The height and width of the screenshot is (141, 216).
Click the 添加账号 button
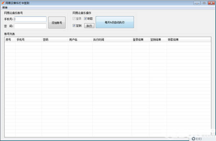pos(57,23)
